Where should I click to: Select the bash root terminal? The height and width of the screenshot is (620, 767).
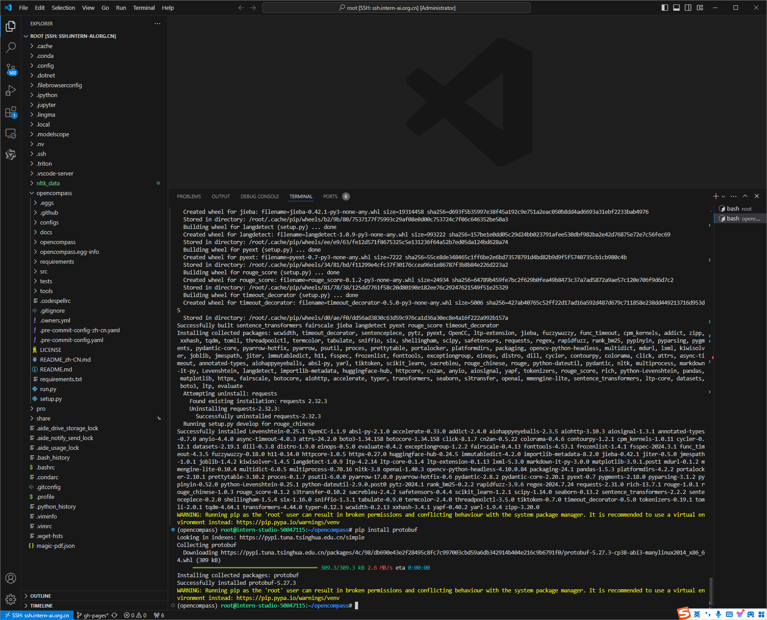(x=740, y=208)
